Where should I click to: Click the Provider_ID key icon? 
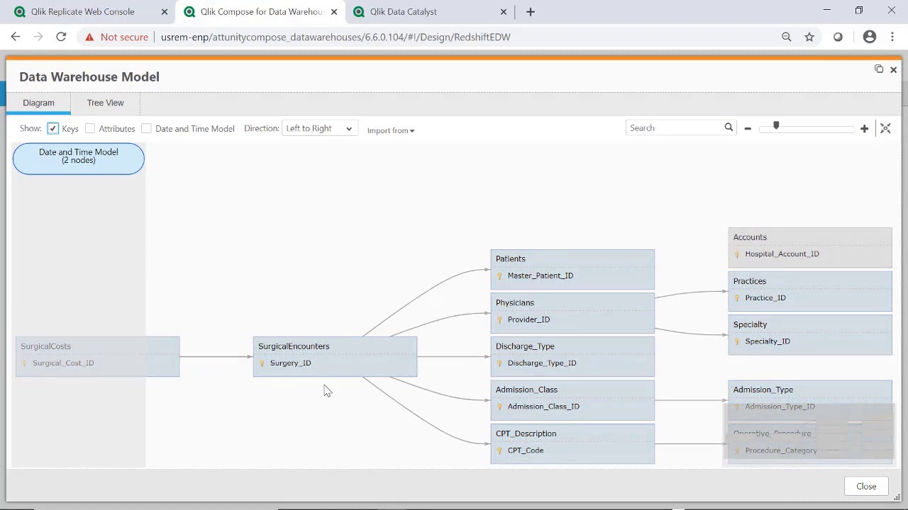499,319
